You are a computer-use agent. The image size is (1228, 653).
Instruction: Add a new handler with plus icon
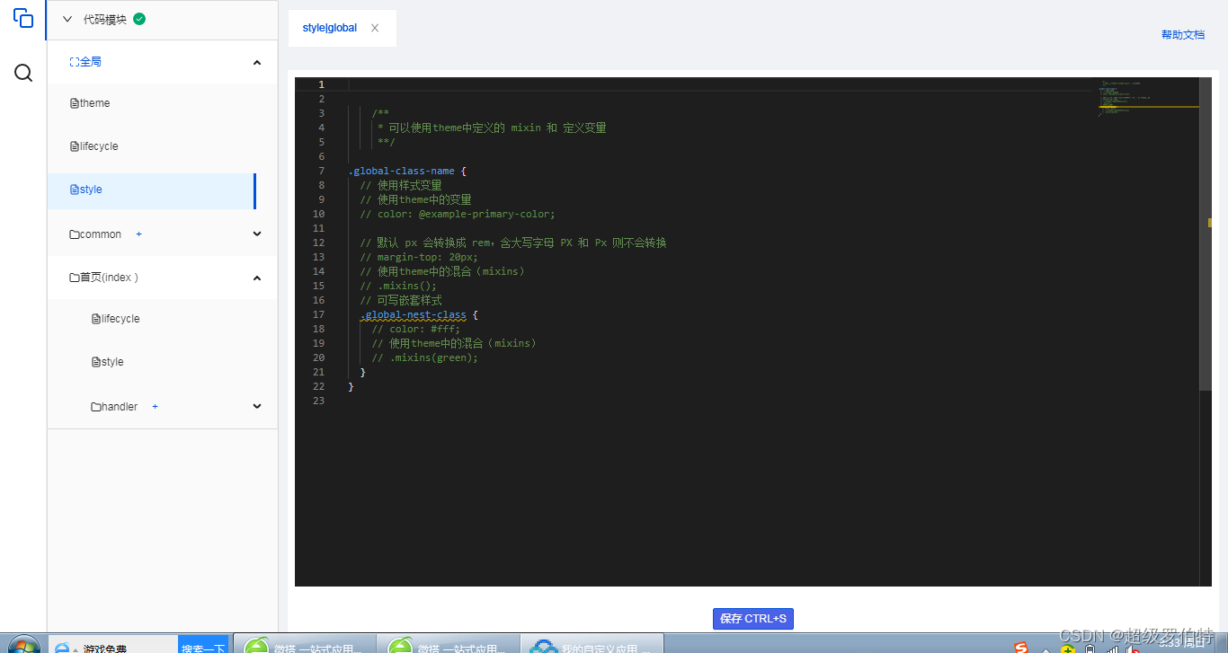tap(155, 407)
